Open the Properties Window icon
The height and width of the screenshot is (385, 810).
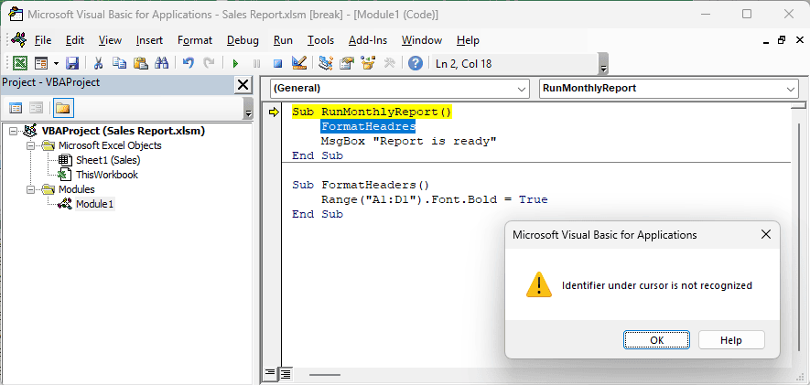coord(347,63)
